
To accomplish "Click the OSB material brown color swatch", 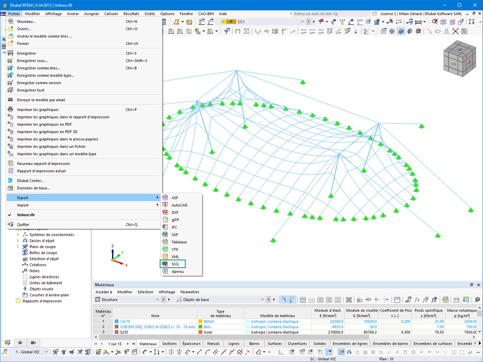I will (117, 327).
